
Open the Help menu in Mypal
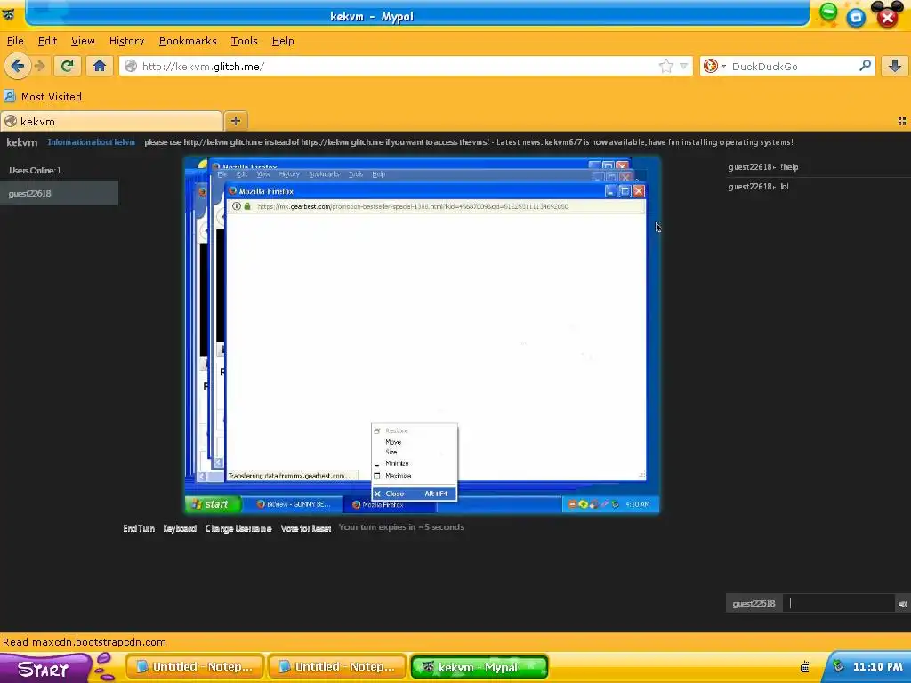[x=283, y=41]
